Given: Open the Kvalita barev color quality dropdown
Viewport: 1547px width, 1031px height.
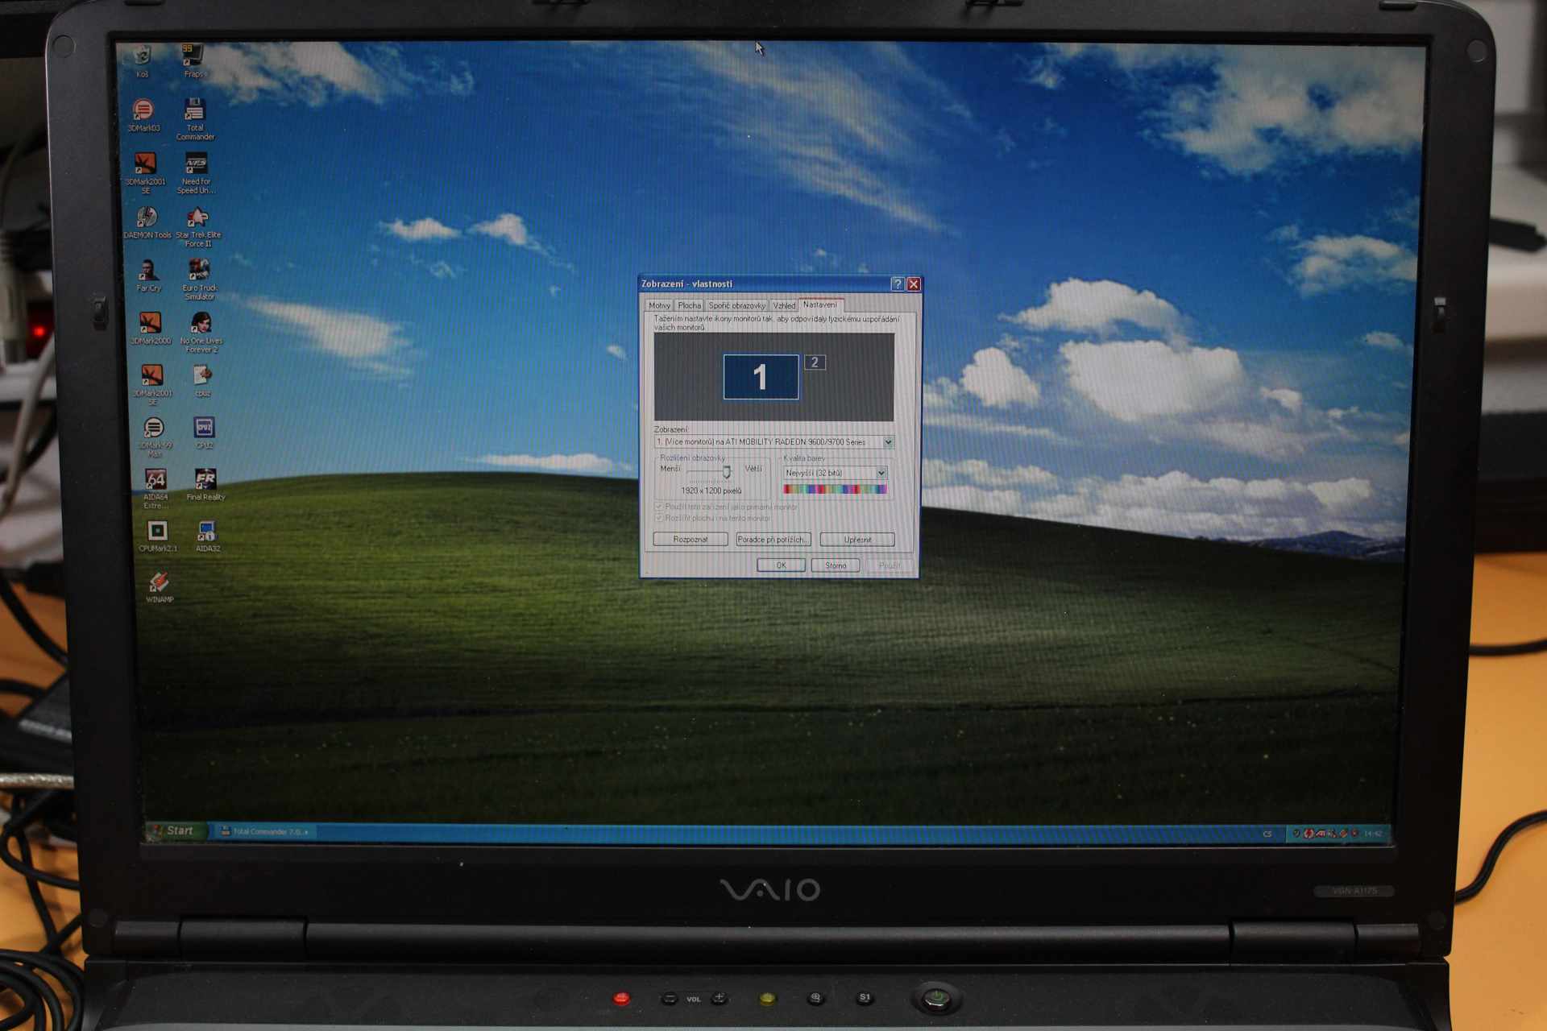Looking at the screenshot, I should click(881, 473).
